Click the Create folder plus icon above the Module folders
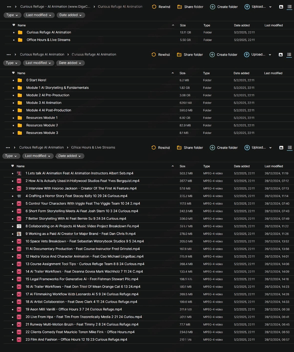Screen dimensions: 294x352 (212, 55)
